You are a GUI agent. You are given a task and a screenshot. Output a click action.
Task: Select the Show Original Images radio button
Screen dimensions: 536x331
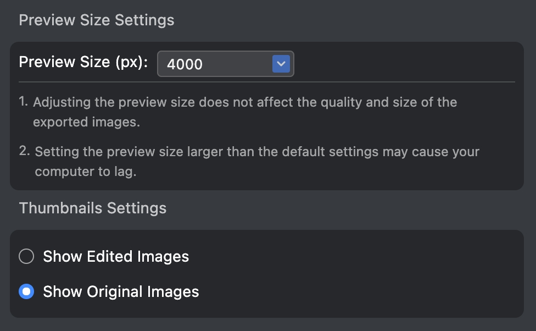[26, 291]
